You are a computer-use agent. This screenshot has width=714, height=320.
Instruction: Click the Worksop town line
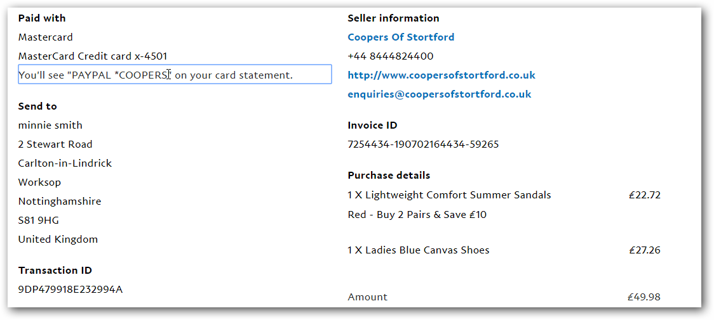click(x=39, y=182)
